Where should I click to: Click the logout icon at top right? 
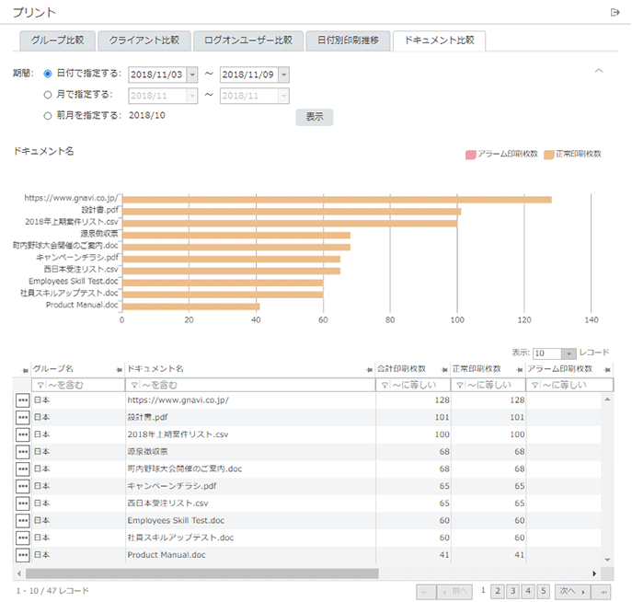point(615,12)
